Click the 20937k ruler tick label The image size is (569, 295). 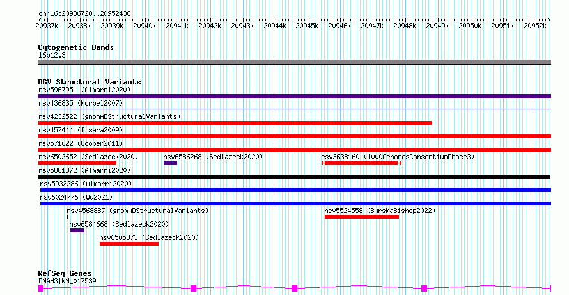pyautogui.click(x=47, y=26)
